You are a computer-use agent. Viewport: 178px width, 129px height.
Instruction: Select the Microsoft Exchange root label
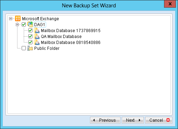point(40,18)
